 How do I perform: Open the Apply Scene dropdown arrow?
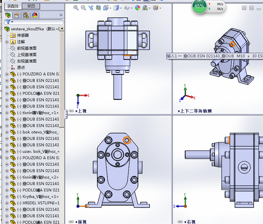(x=150, y=8)
